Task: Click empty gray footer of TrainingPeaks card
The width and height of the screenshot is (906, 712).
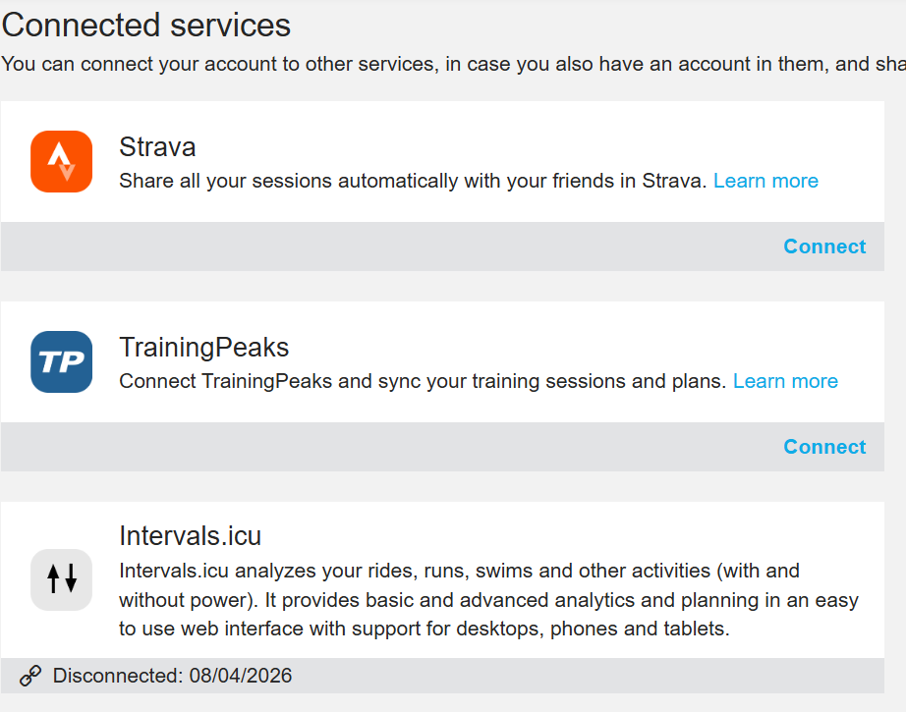Action: [x=393, y=447]
